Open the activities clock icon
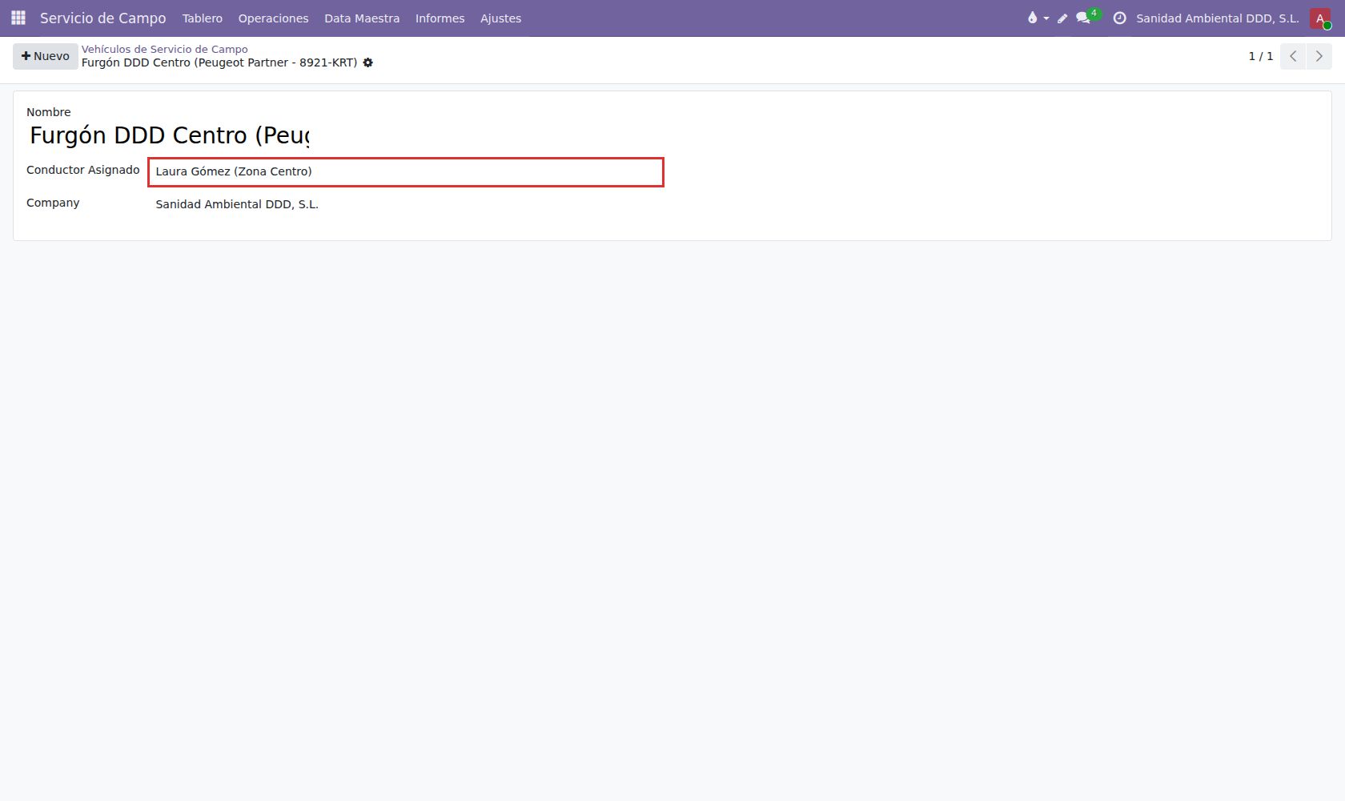This screenshot has width=1345, height=801. click(x=1120, y=18)
